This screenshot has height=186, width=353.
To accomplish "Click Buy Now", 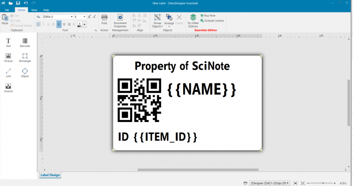I will [x=208, y=15].
